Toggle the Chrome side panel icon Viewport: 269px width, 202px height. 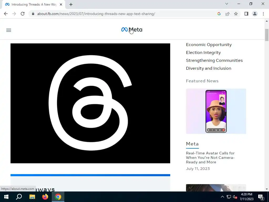click(x=246, y=14)
